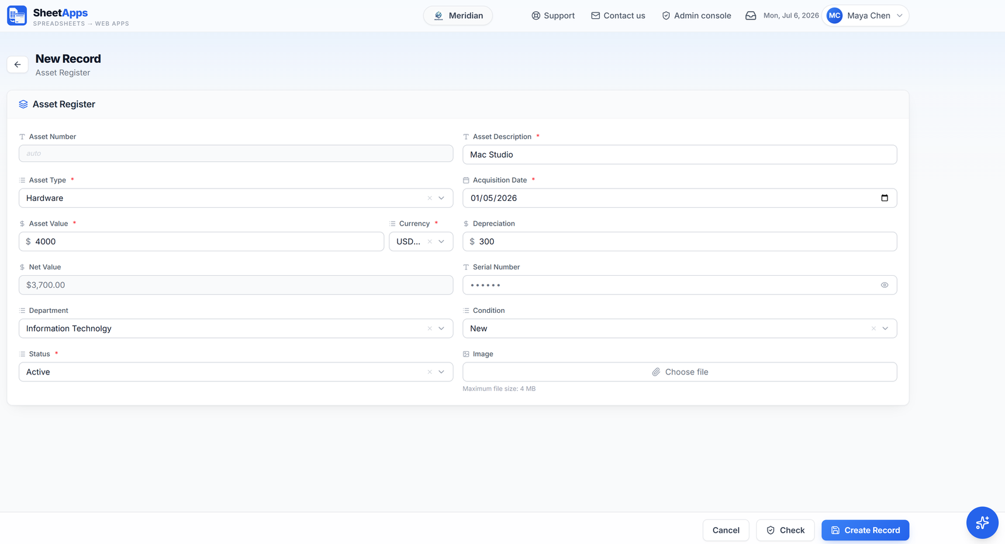Image resolution: width=1005 pixels, height=544 pixels.
Task: Click the 'Maximum file size: 4 MB' text
Action: [x=499, y=389]
